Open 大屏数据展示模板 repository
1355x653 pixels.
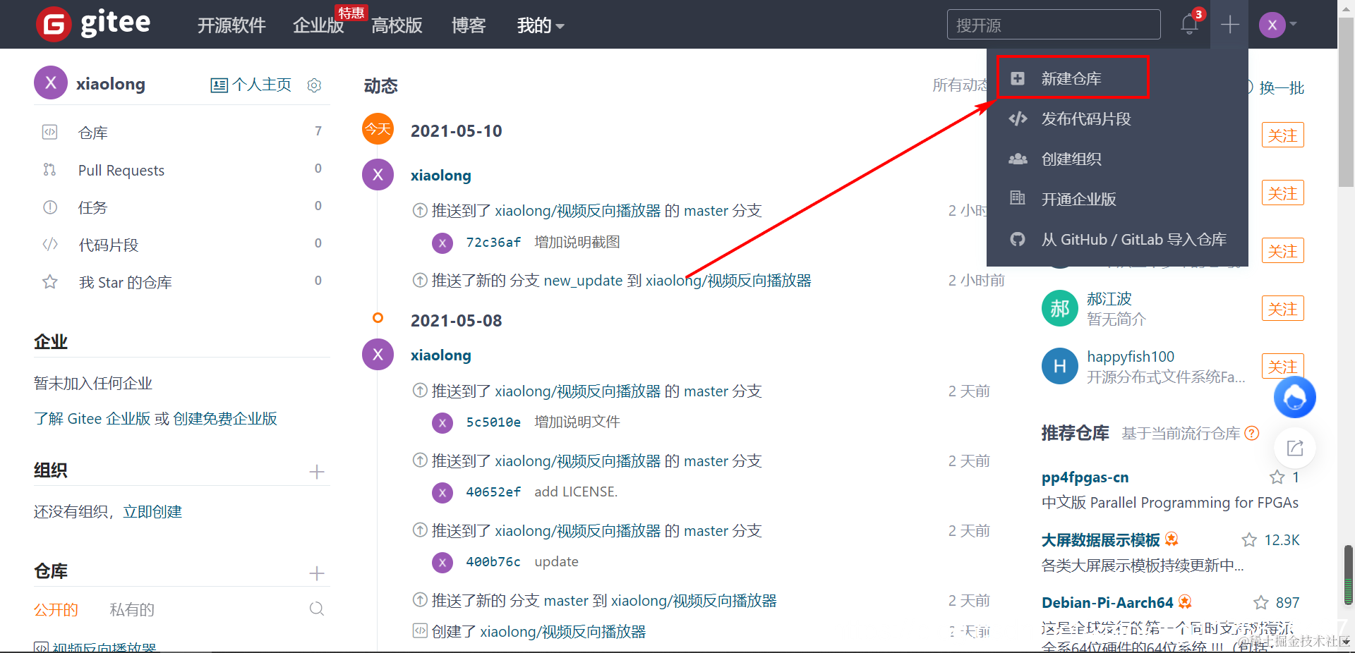coord(1100,540)
